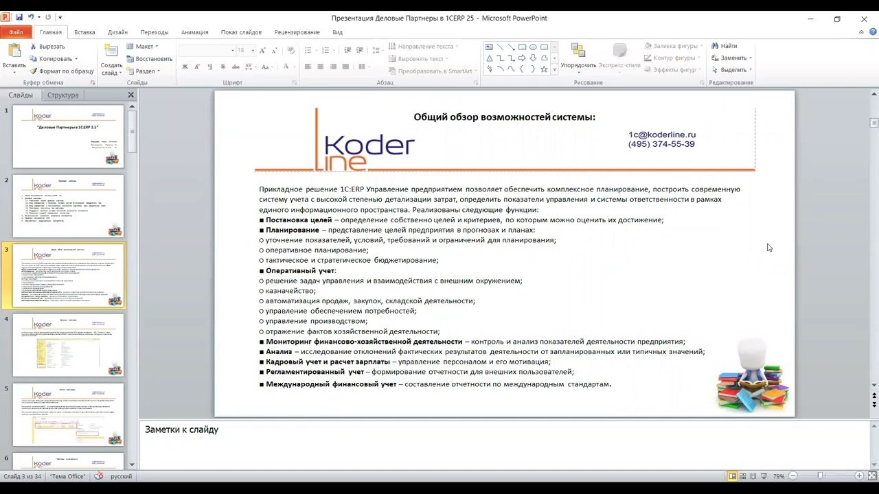Click the Decrease indent level icon
Screen dimensions: 879x494
(x=347, y=50)
